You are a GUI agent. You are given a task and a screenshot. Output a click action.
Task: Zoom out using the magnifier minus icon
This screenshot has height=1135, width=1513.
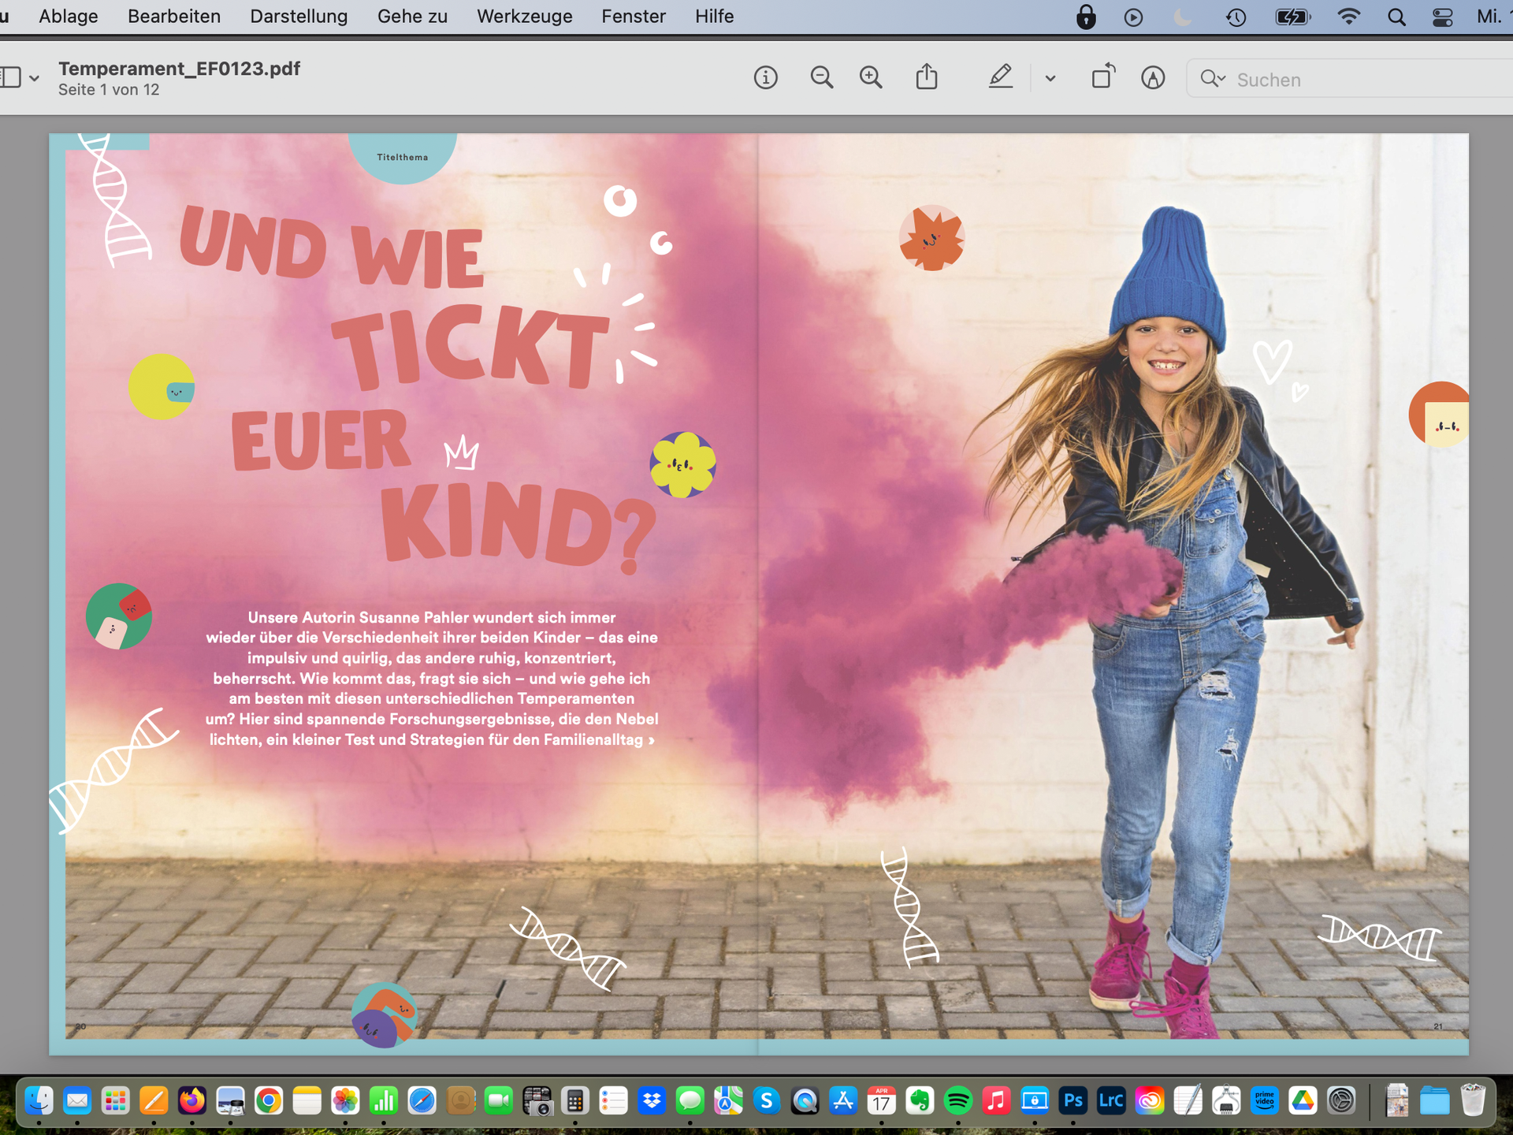pos(821,78)
